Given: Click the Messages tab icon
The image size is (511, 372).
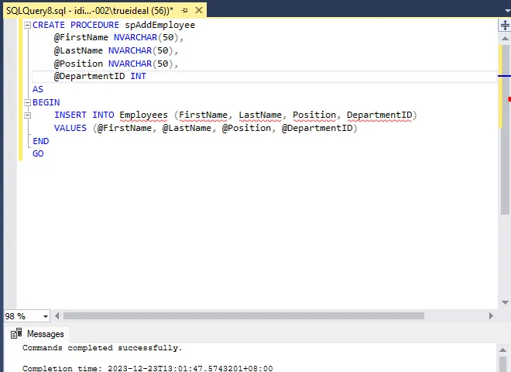Looking at the screenshot, I should pyautogui.click(x=16, y=334).
